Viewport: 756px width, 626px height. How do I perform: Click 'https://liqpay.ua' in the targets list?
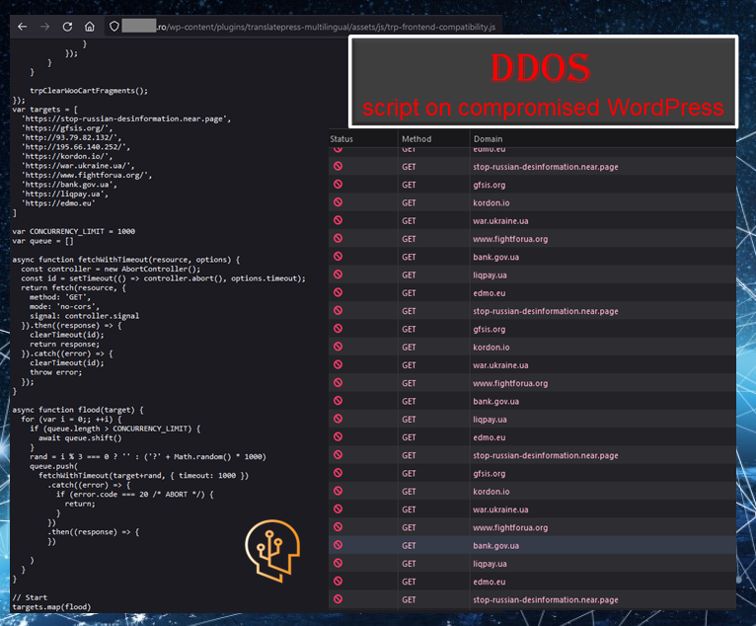tap(65, 194)
